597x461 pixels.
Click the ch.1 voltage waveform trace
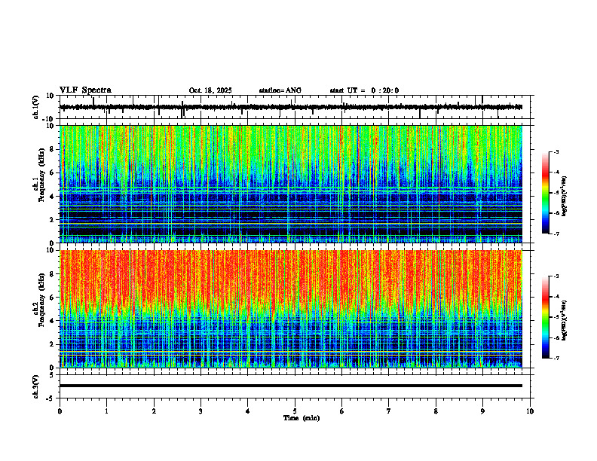click(x=291, y=107)
